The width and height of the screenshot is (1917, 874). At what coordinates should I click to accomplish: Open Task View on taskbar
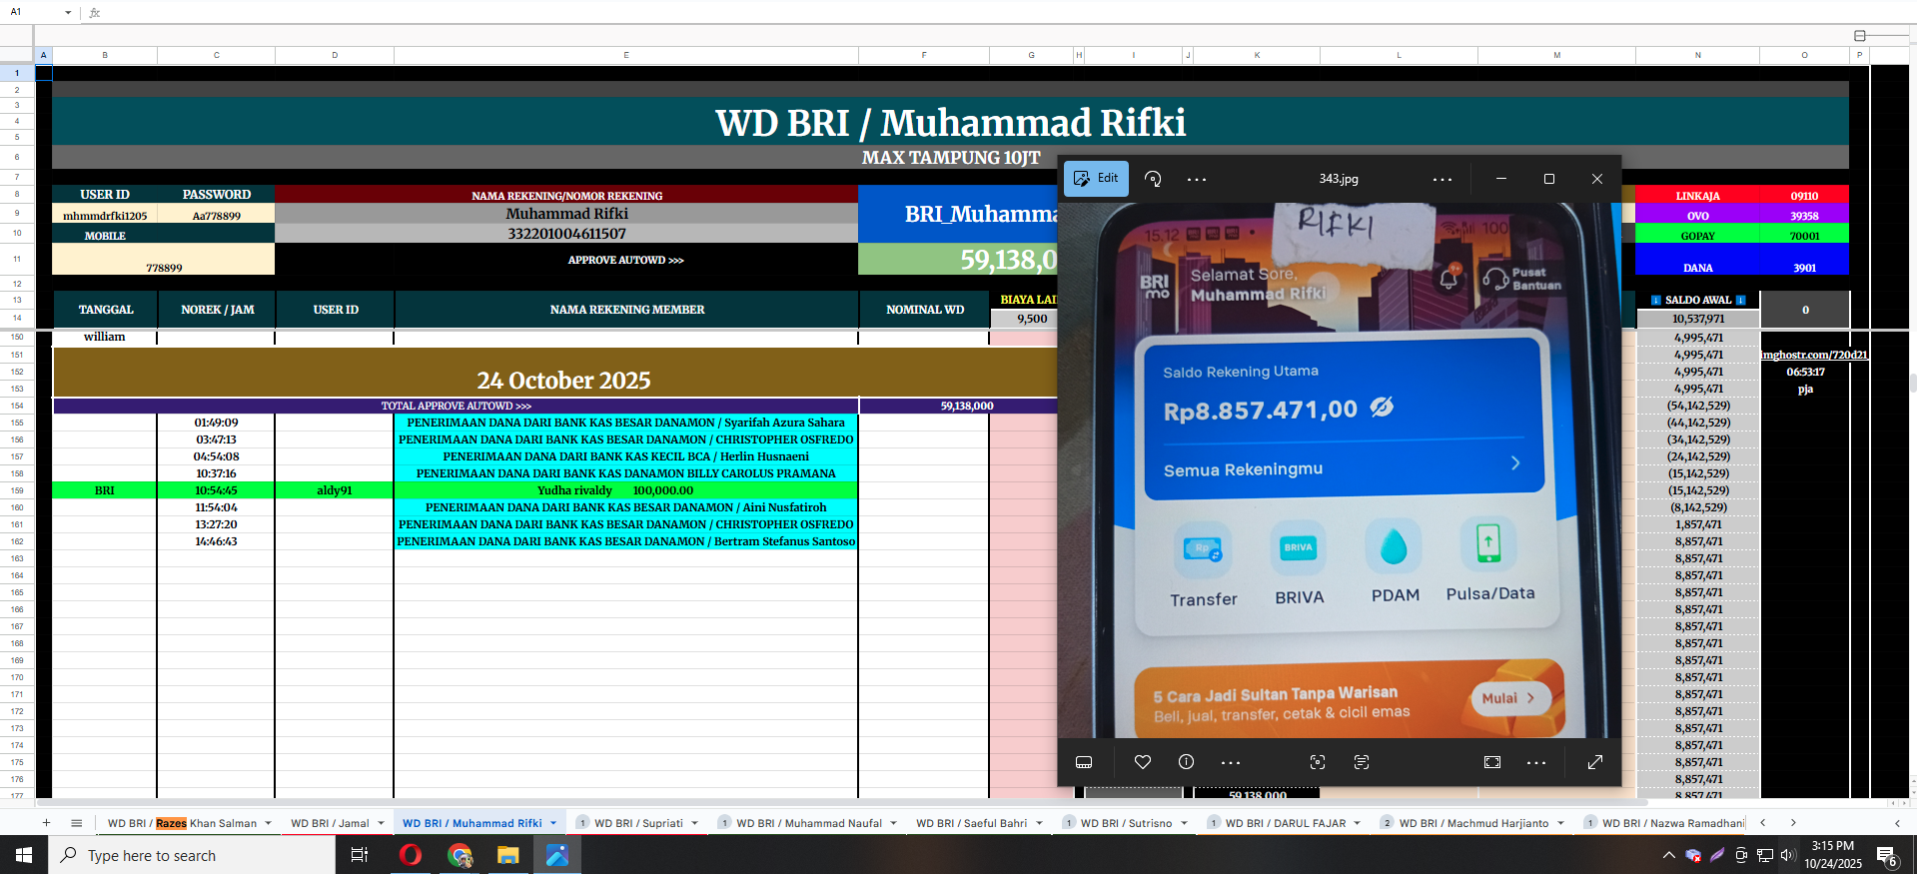pos(360,855)
